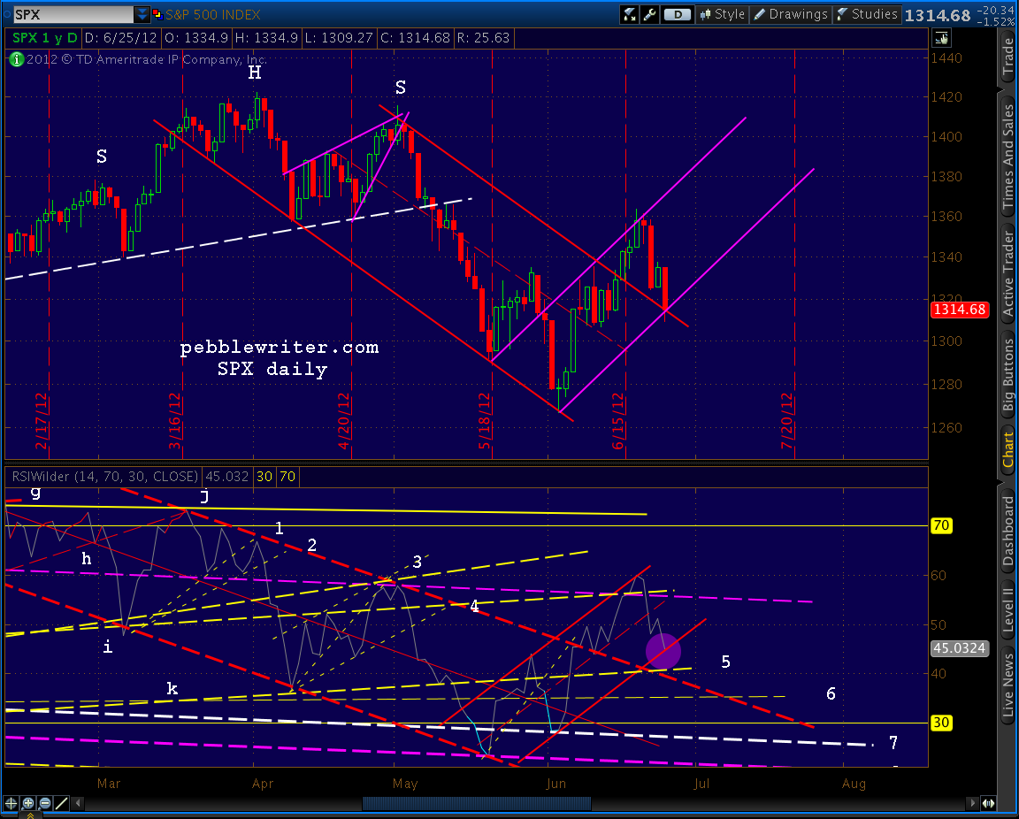This screenshot has width=1019, height=819.
Task: Toggle the D daily timeframe button
Action: (678, 14)
